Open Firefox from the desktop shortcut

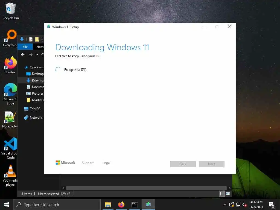(x=11, y=65)
